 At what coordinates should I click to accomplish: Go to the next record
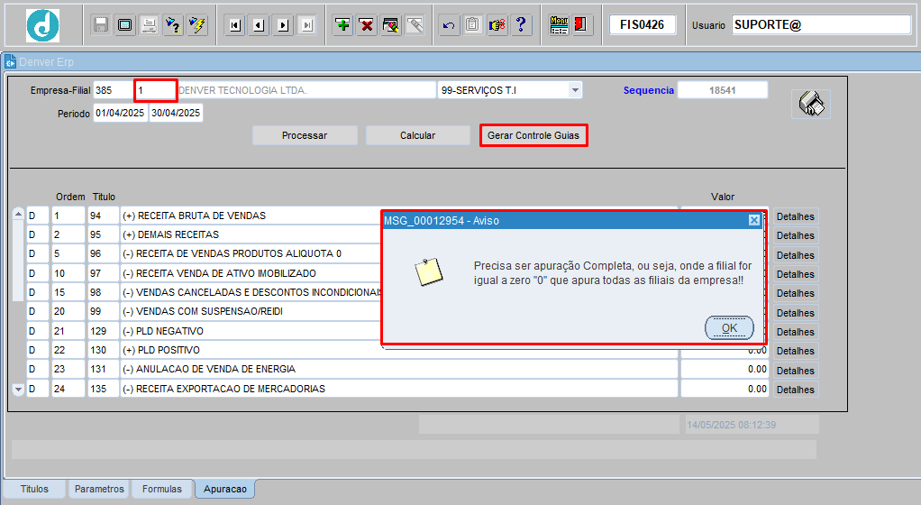click(x=283, y=25)
